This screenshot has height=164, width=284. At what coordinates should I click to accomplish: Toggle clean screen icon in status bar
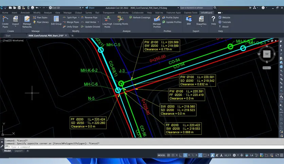[x=277, y=155]
